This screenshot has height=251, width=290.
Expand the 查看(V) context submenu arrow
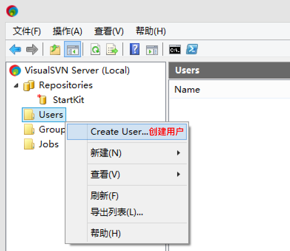pyautogui.click(x=179, y=174)
